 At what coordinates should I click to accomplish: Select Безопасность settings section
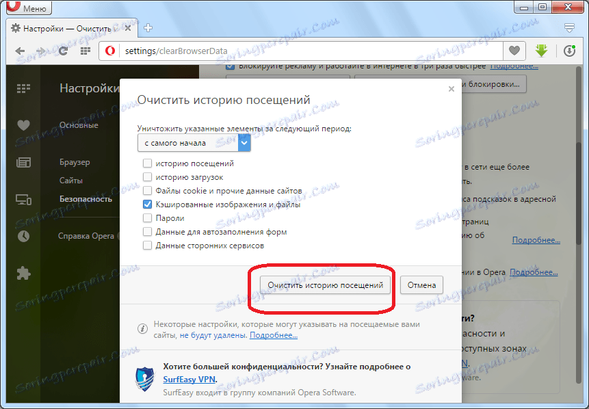[x=86, y=199]
